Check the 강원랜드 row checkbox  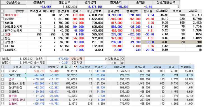pyautogui.click(x=2, y=42)
